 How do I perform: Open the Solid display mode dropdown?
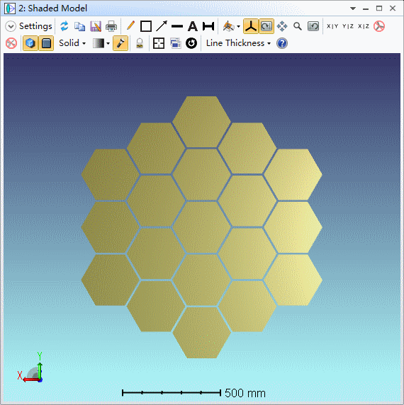click(x=72, y=43)
